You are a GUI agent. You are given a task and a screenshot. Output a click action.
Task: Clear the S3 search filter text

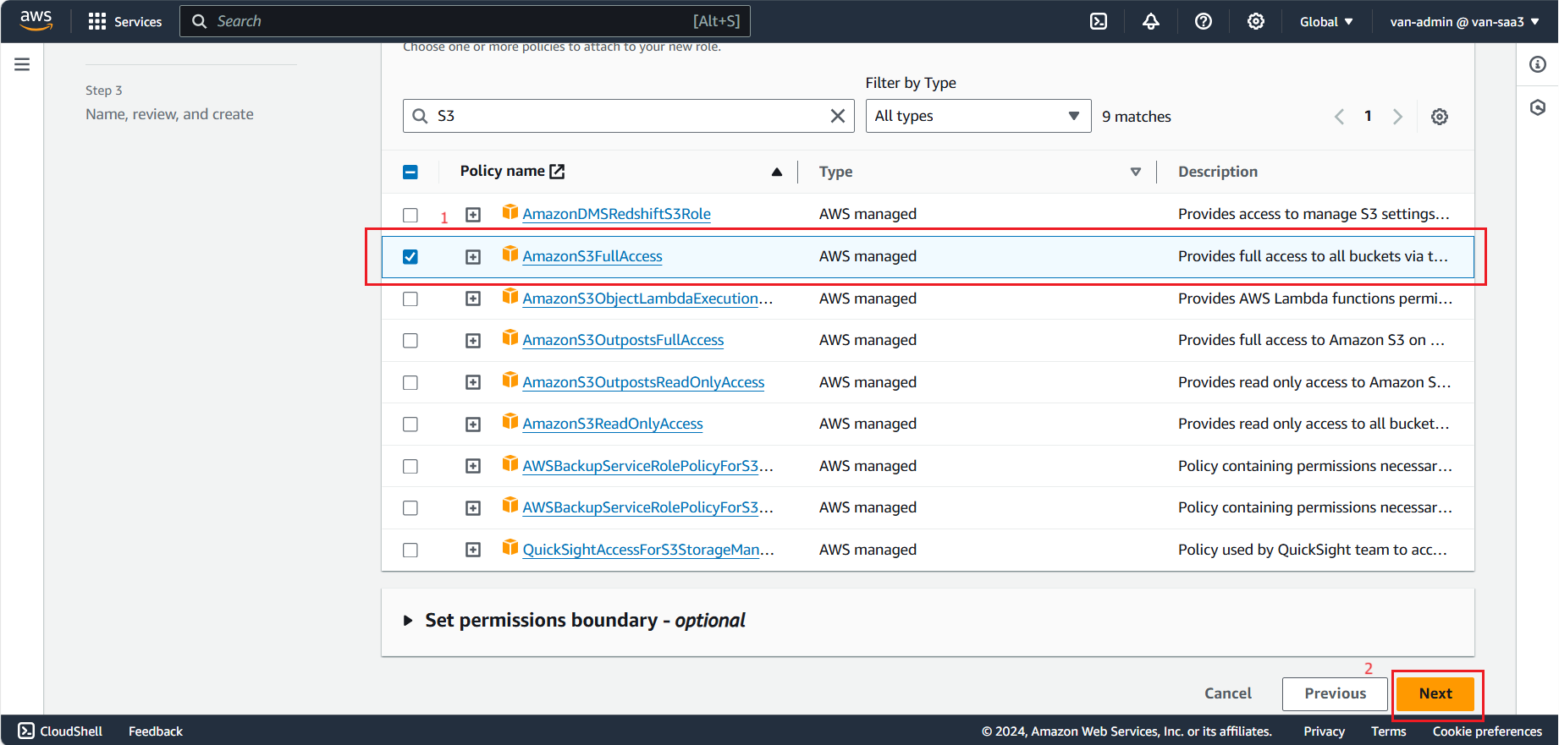coord(838,116)
